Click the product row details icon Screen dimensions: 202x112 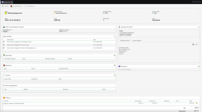[x=197, y=103]
